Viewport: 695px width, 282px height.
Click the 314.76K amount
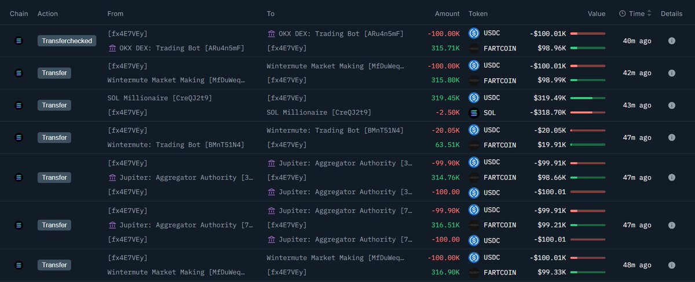tap(446, 178)
